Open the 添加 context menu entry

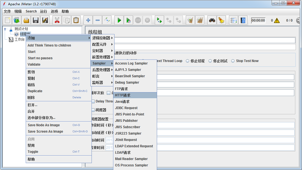pyautogui.click(x=59, y=38)
